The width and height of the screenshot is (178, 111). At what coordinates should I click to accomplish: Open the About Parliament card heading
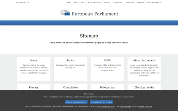click(x=144, y=60)
